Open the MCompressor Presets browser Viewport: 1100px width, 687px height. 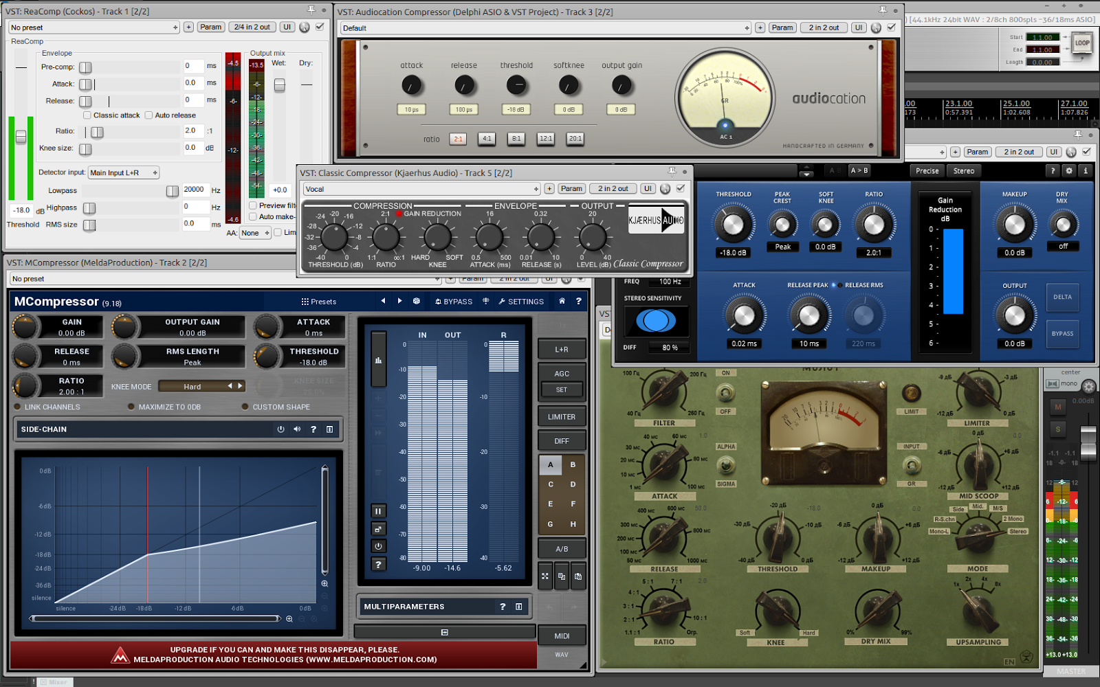click(x=318, y=302)
